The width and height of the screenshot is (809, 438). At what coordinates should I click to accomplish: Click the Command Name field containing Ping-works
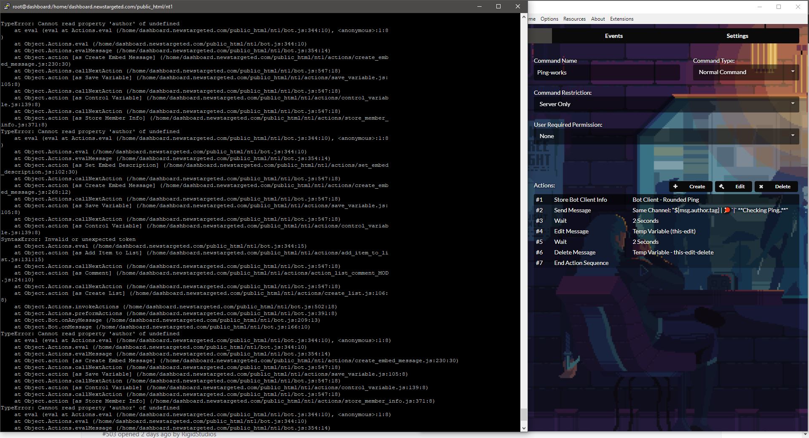[x=607, y=72]
